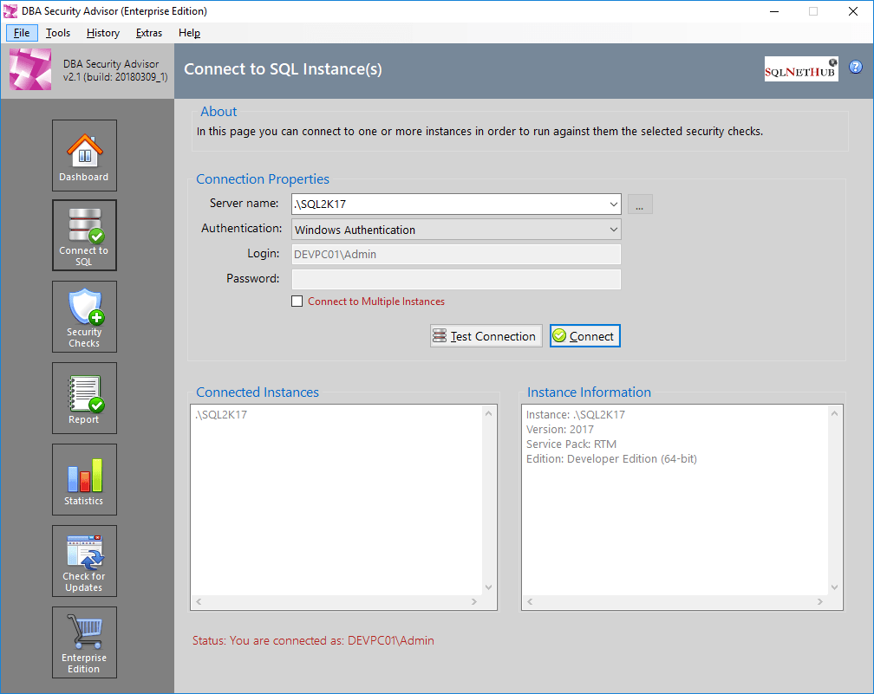Open the Enterprise Edition cart page
This screenshot has width=874, height=694.
pos(84,642)
